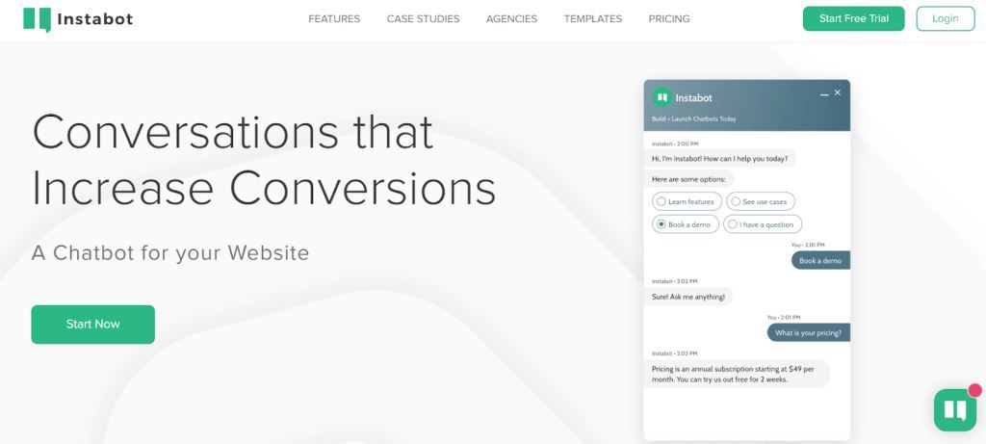View the Pricing page
The image size is (986, 444).
669,18
